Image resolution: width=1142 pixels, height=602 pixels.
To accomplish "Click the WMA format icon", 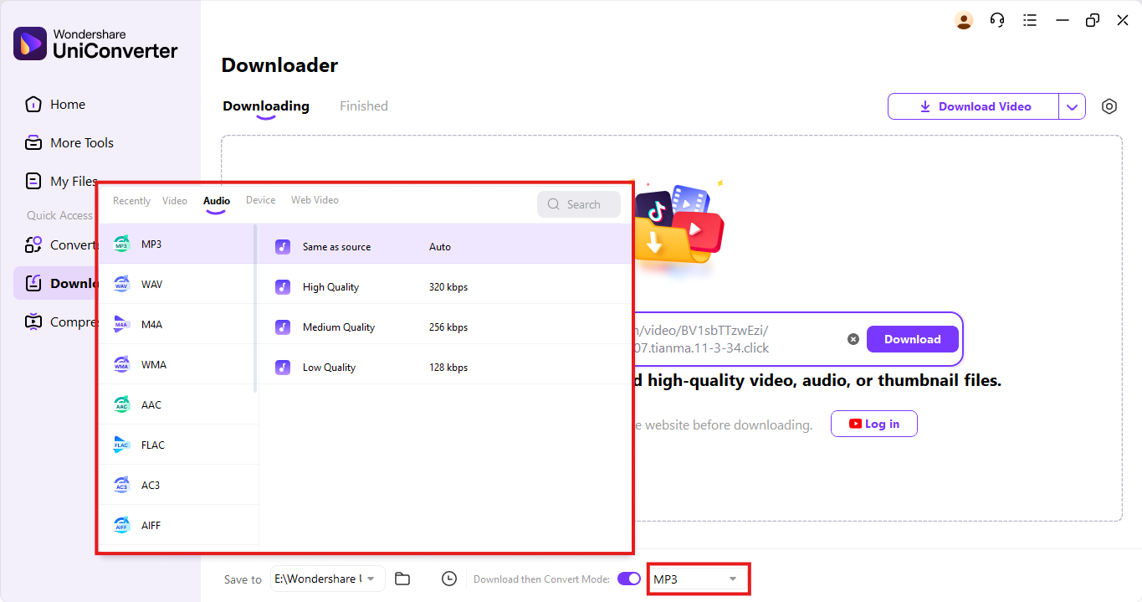I will (122, 365).
